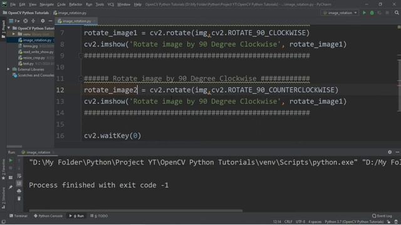Open the Help menu
This screenshot has height=225, width=401.
138,4
